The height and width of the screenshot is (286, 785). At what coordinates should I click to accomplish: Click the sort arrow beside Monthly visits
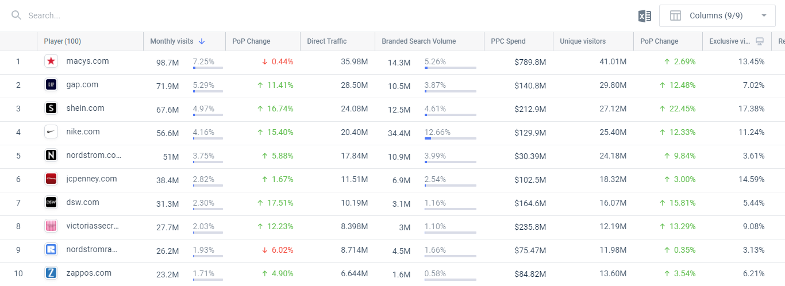pyautogui.click(x=202, y=41)
